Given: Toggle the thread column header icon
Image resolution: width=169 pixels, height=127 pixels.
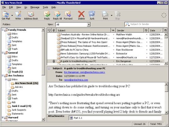Looking at the screenshot, I should pos(49,30).
